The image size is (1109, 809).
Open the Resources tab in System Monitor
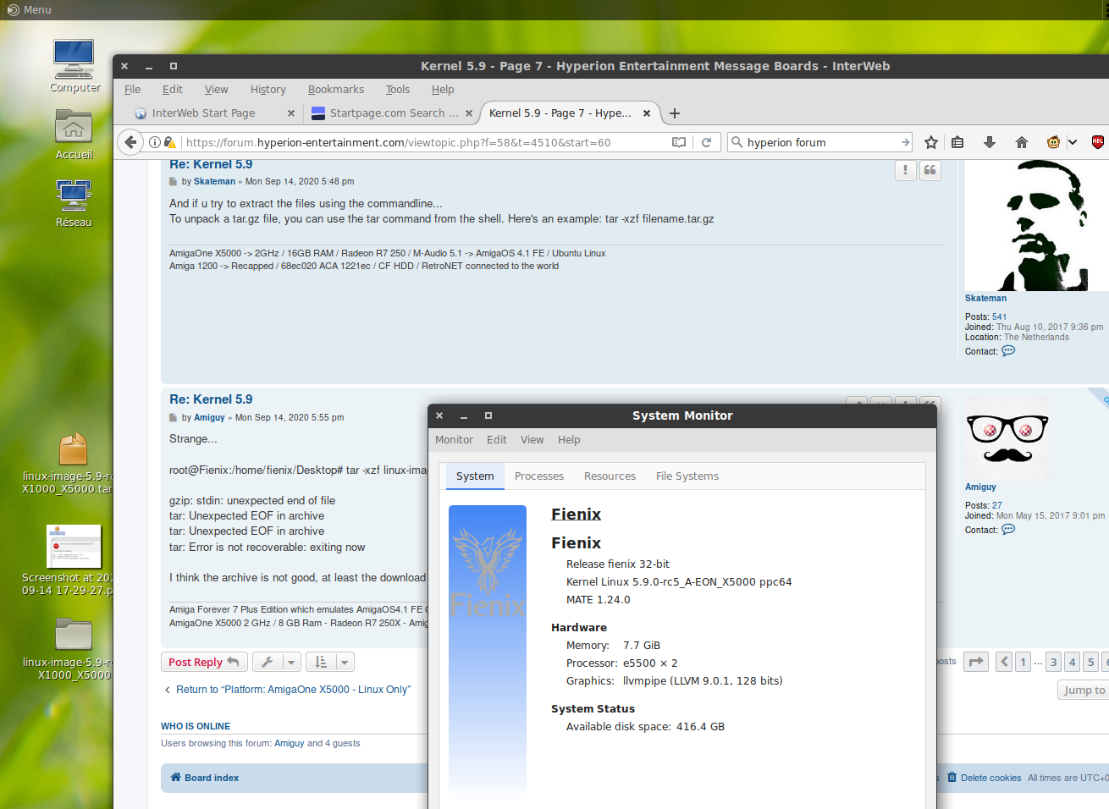(x=610, y=476)
